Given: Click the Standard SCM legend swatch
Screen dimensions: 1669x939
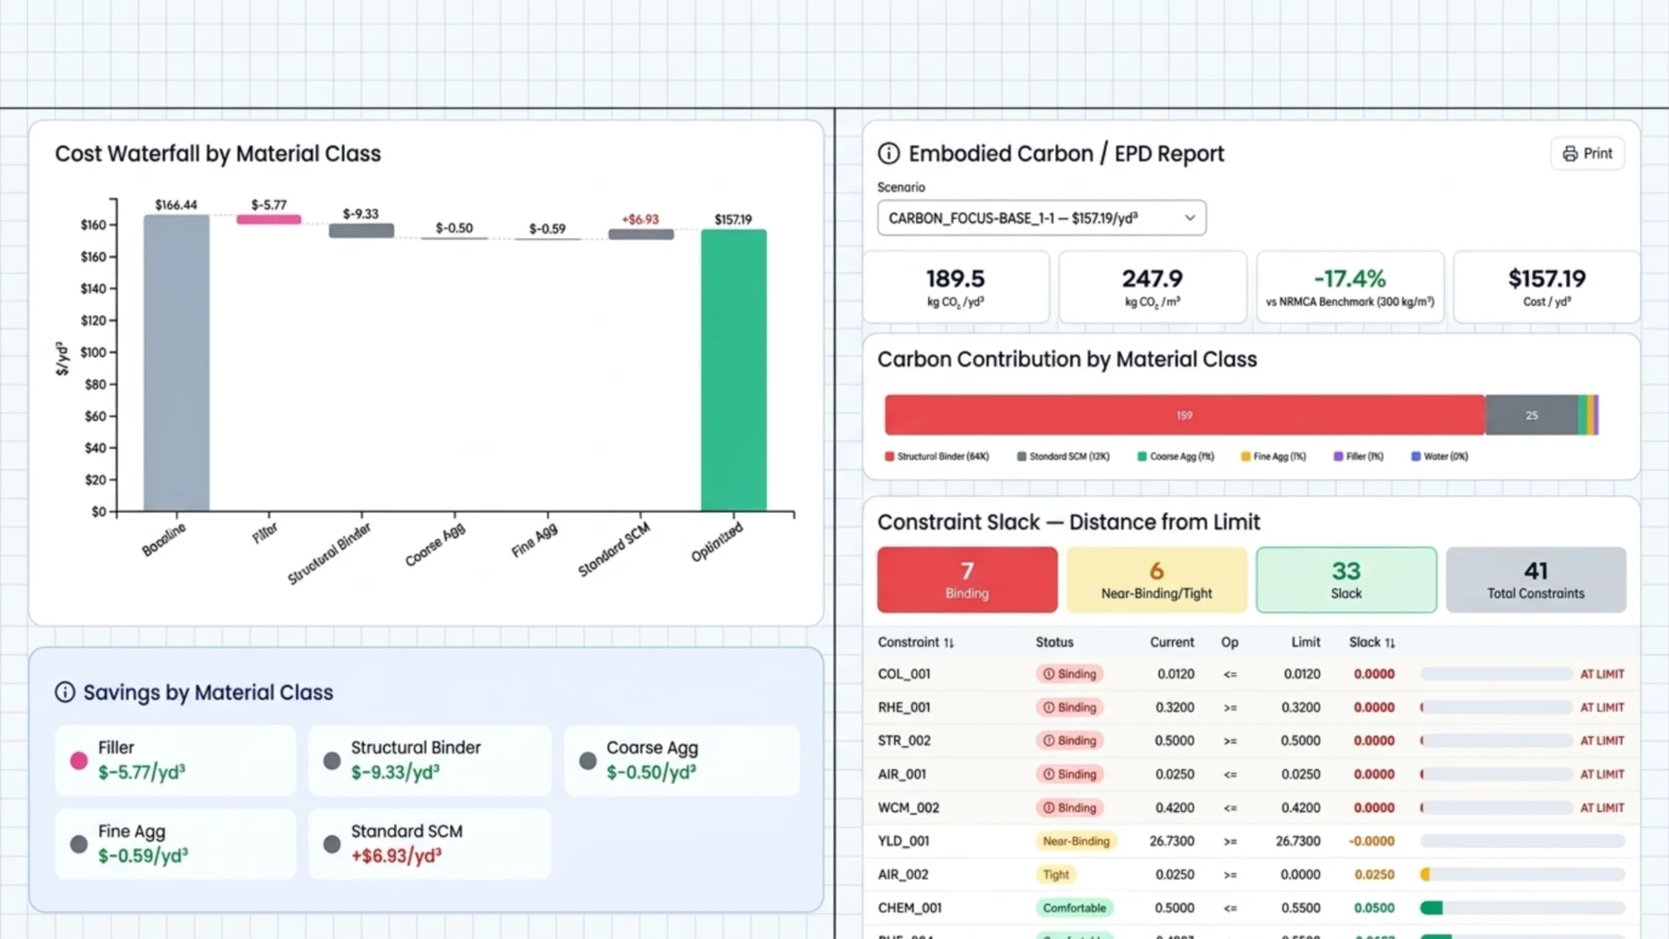Looking at the screenshot, I should pos(1022,456).
